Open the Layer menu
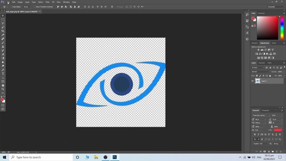The image size is (286, 161). click(27, 2)
